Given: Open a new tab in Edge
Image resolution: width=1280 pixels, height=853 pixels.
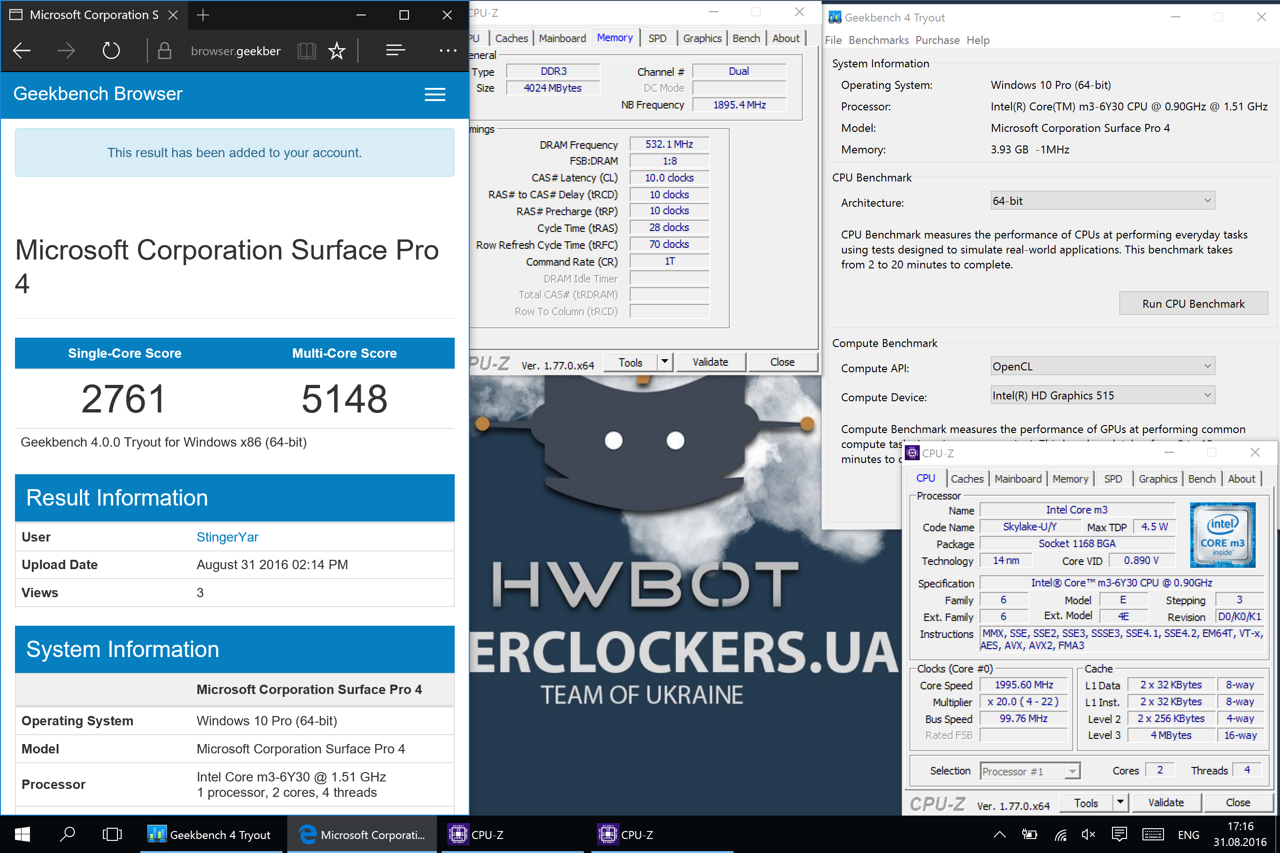Looking at the screenshot, I should tap(203, 15).
